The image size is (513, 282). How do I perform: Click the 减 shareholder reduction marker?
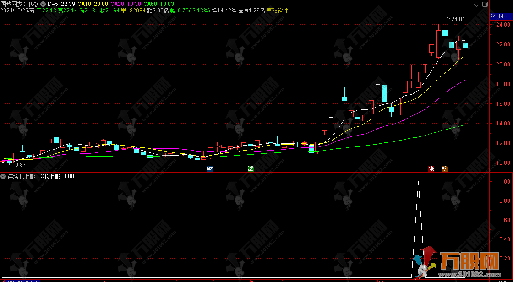[x=251, y=169]
